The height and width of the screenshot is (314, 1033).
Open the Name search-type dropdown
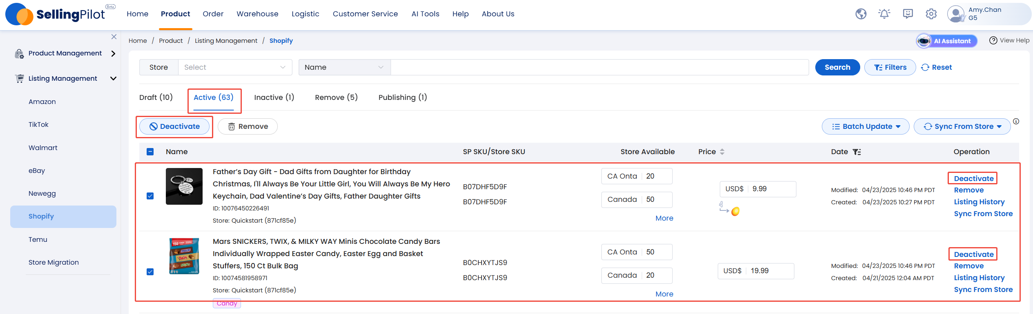(344, 67)
